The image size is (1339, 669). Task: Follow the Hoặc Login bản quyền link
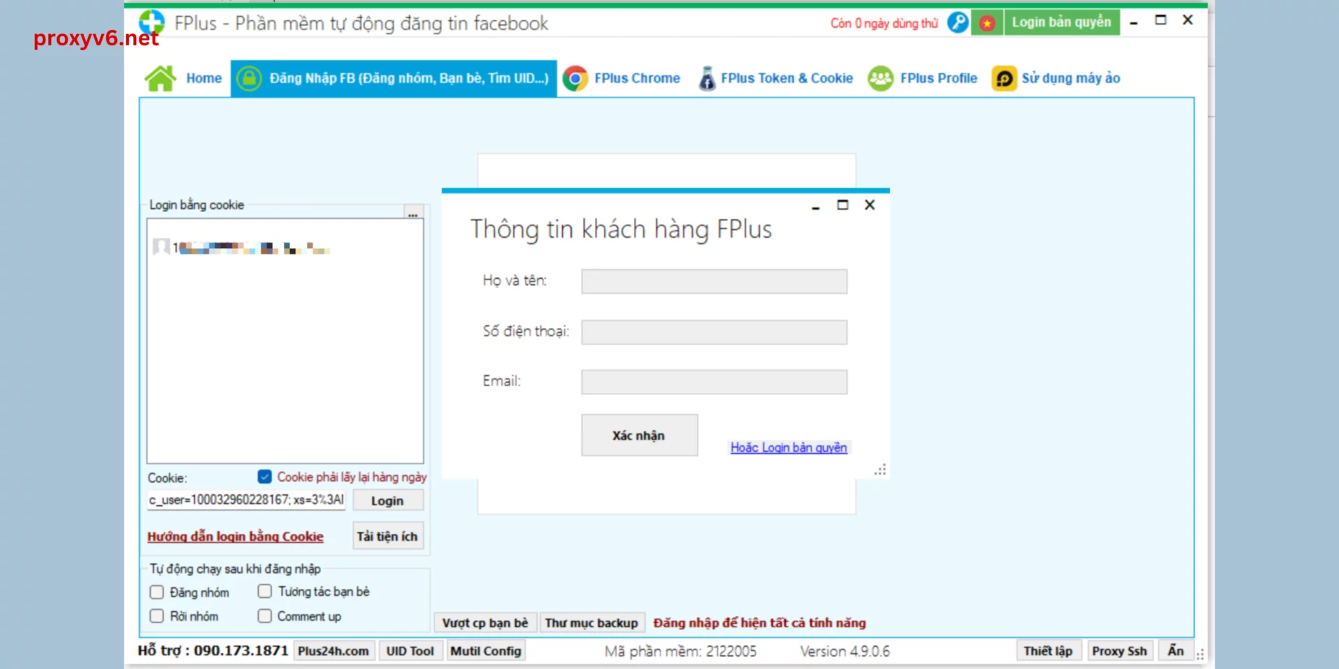[x=789, y=447]
